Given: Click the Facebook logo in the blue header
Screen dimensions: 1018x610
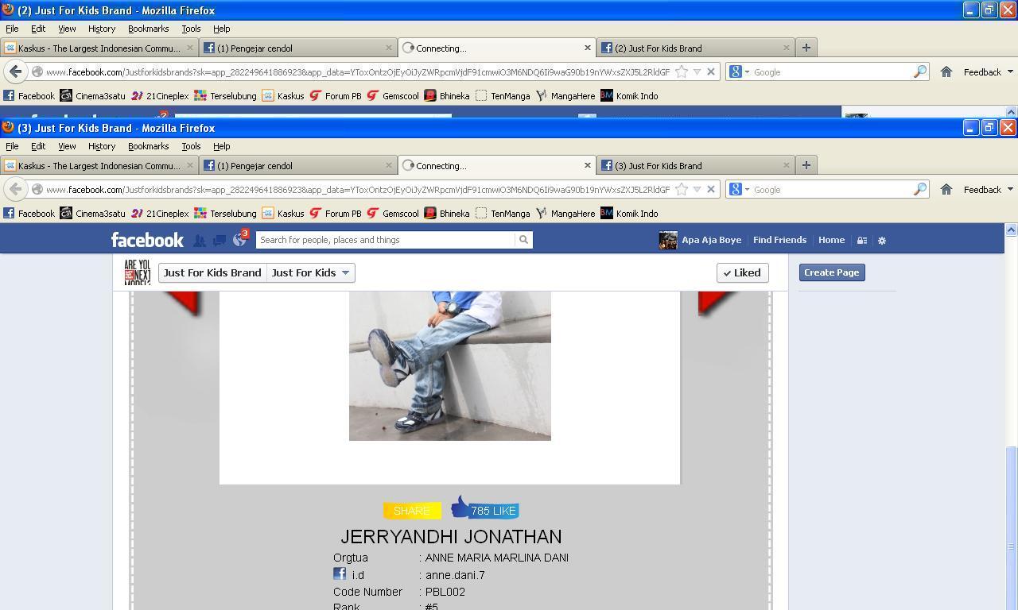Looking at the screenshot, I should point(147,240).
